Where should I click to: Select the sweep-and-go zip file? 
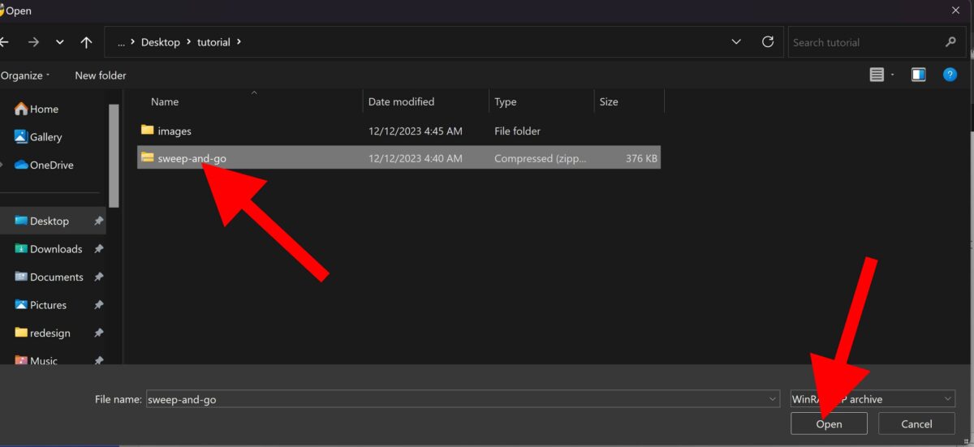[x=192, y=158]
